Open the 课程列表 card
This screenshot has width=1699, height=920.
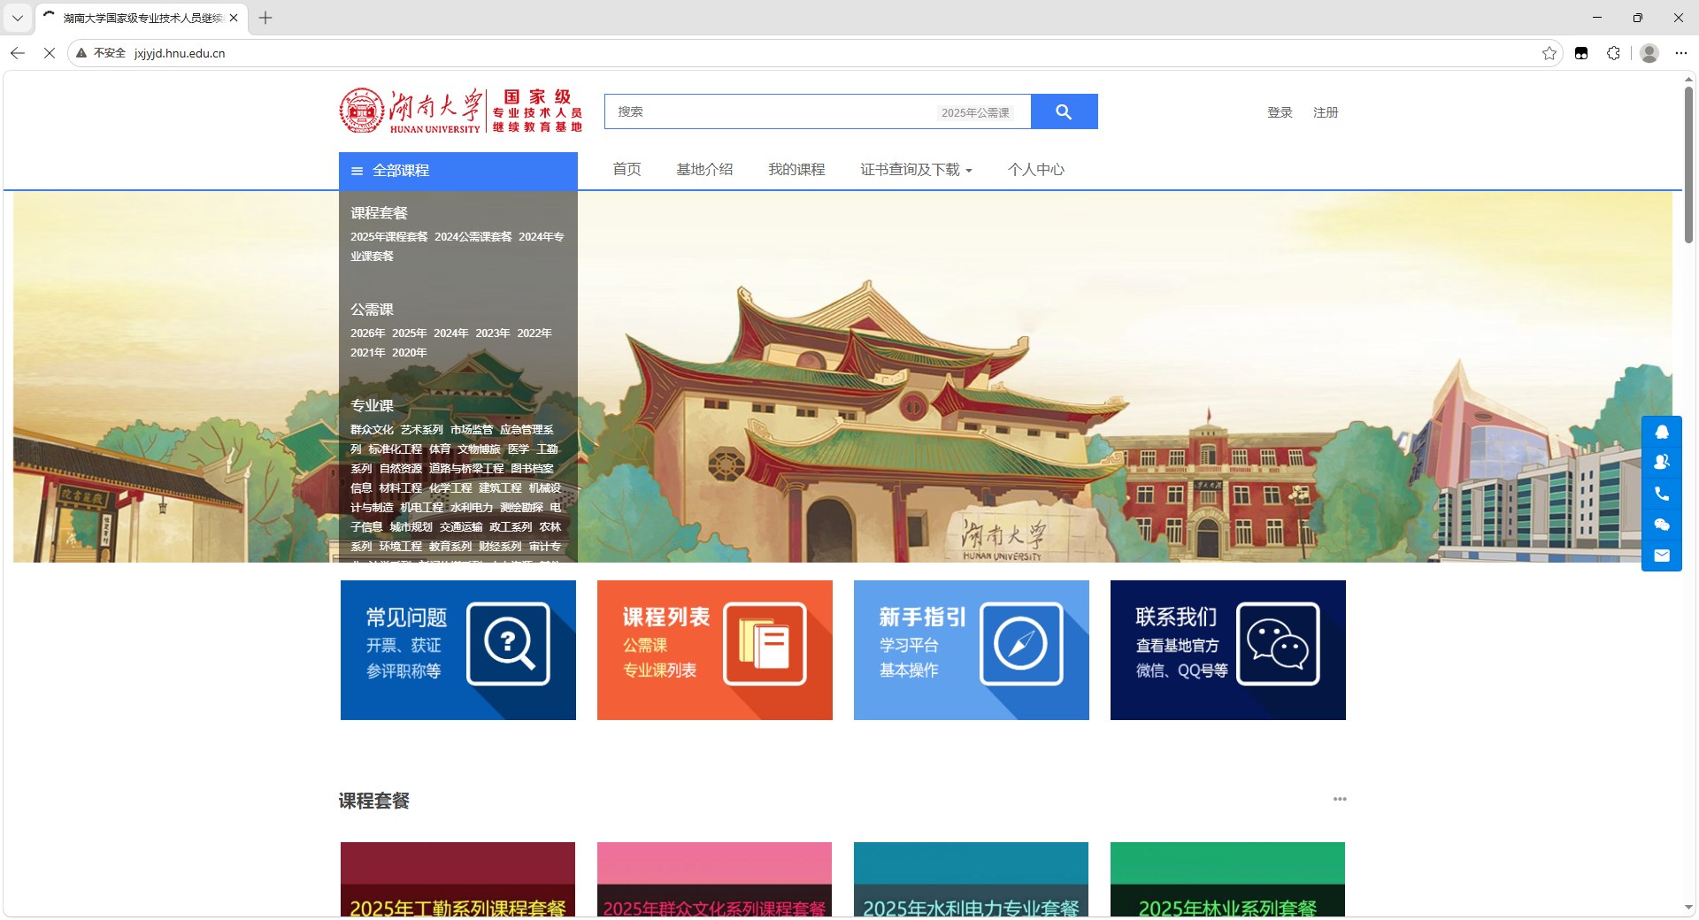point(715,650)
